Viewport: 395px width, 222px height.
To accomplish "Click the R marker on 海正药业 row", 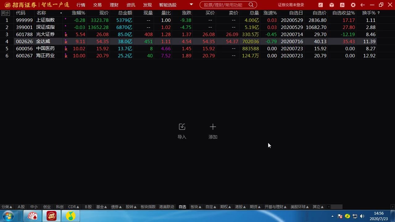I will pyautogui.click(x=66, y=56).
